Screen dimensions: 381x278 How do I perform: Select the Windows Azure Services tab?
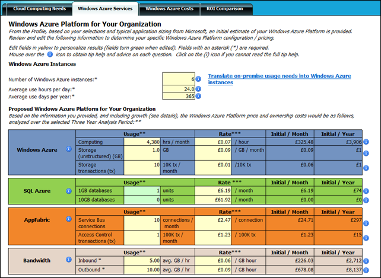(x=105, y=9)
